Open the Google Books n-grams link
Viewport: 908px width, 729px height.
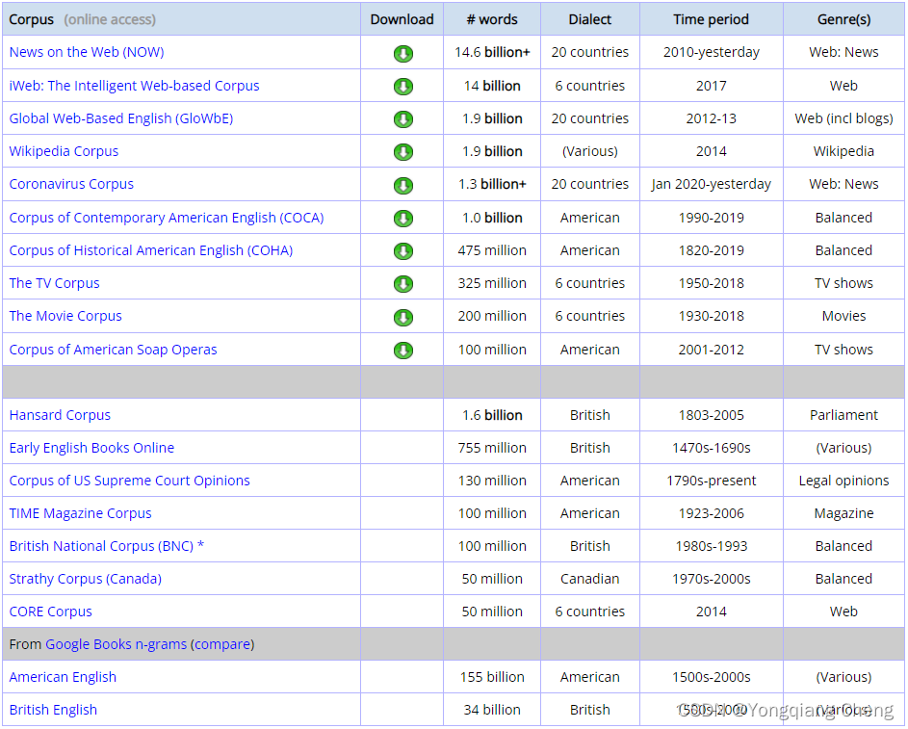[116, 644]
